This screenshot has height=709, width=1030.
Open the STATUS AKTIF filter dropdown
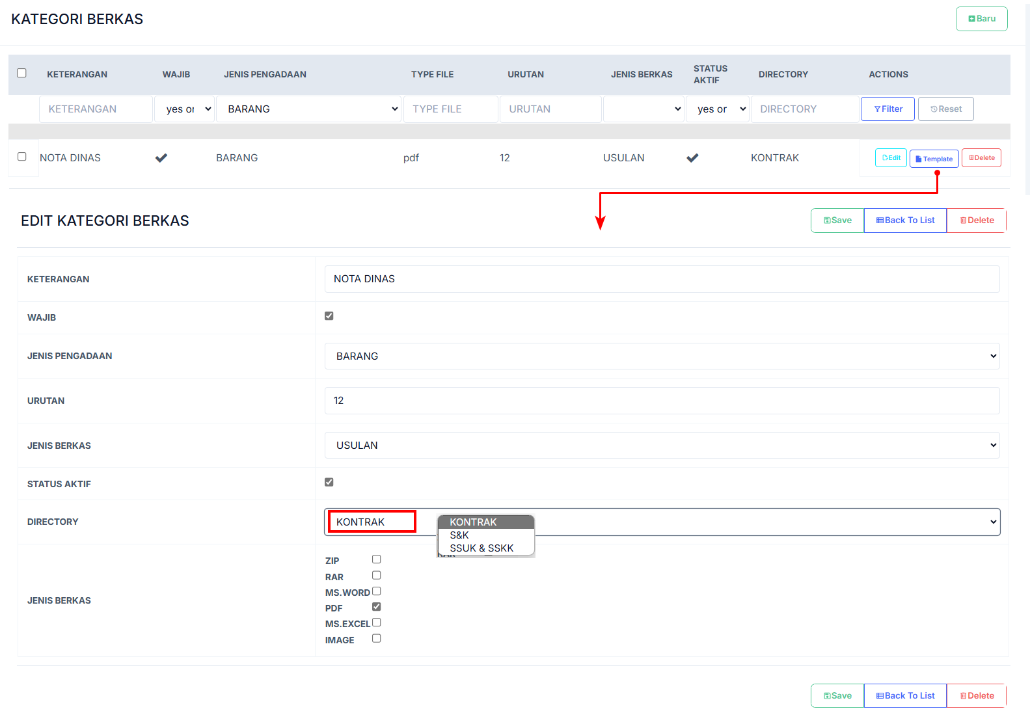pos(718,109)
